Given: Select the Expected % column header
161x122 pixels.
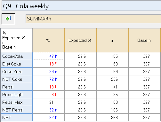Looking at the screenshot, I should point(81,40).
